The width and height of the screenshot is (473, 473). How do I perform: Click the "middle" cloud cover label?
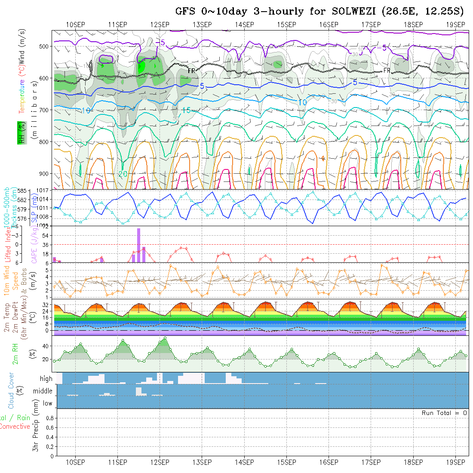43,391
